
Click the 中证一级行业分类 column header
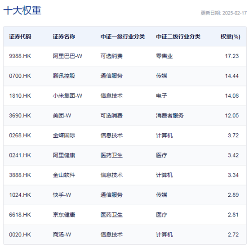point(122,37)
